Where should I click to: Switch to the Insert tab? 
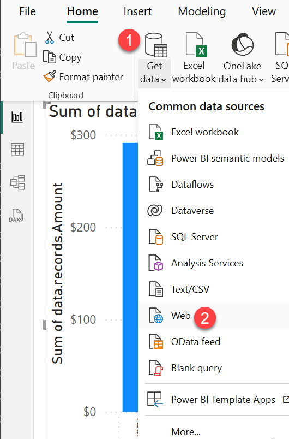[x=137, y=11]
